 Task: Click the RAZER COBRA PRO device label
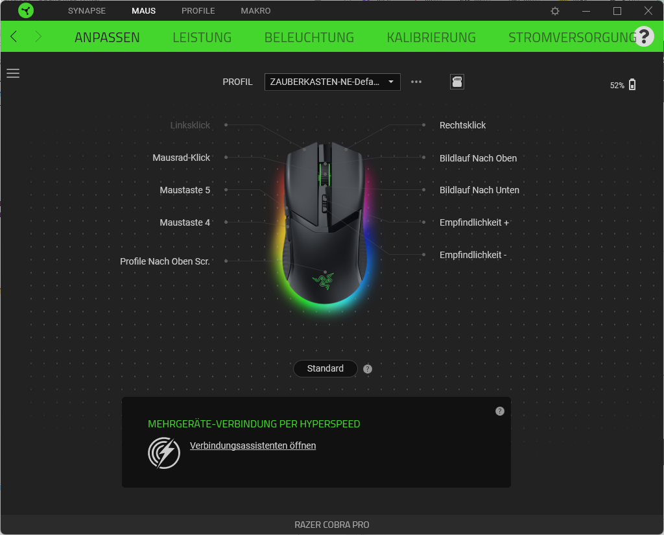coord(332,525)
